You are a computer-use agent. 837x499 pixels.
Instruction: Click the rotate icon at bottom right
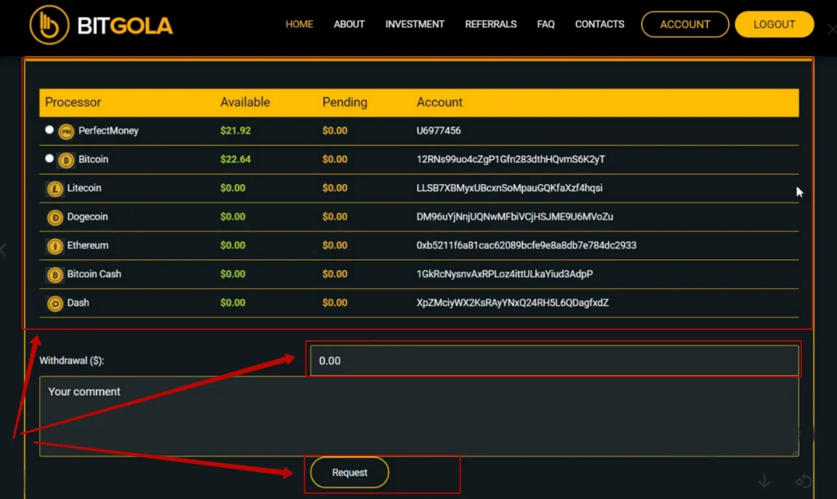click(804, 481)
